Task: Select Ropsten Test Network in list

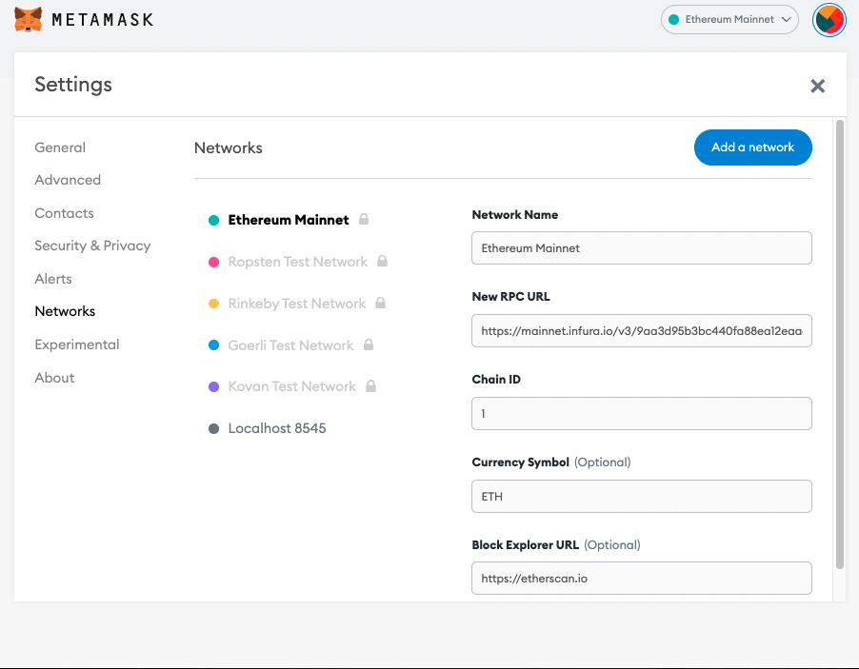Action: pyautogui.click(x=297, y=262)
